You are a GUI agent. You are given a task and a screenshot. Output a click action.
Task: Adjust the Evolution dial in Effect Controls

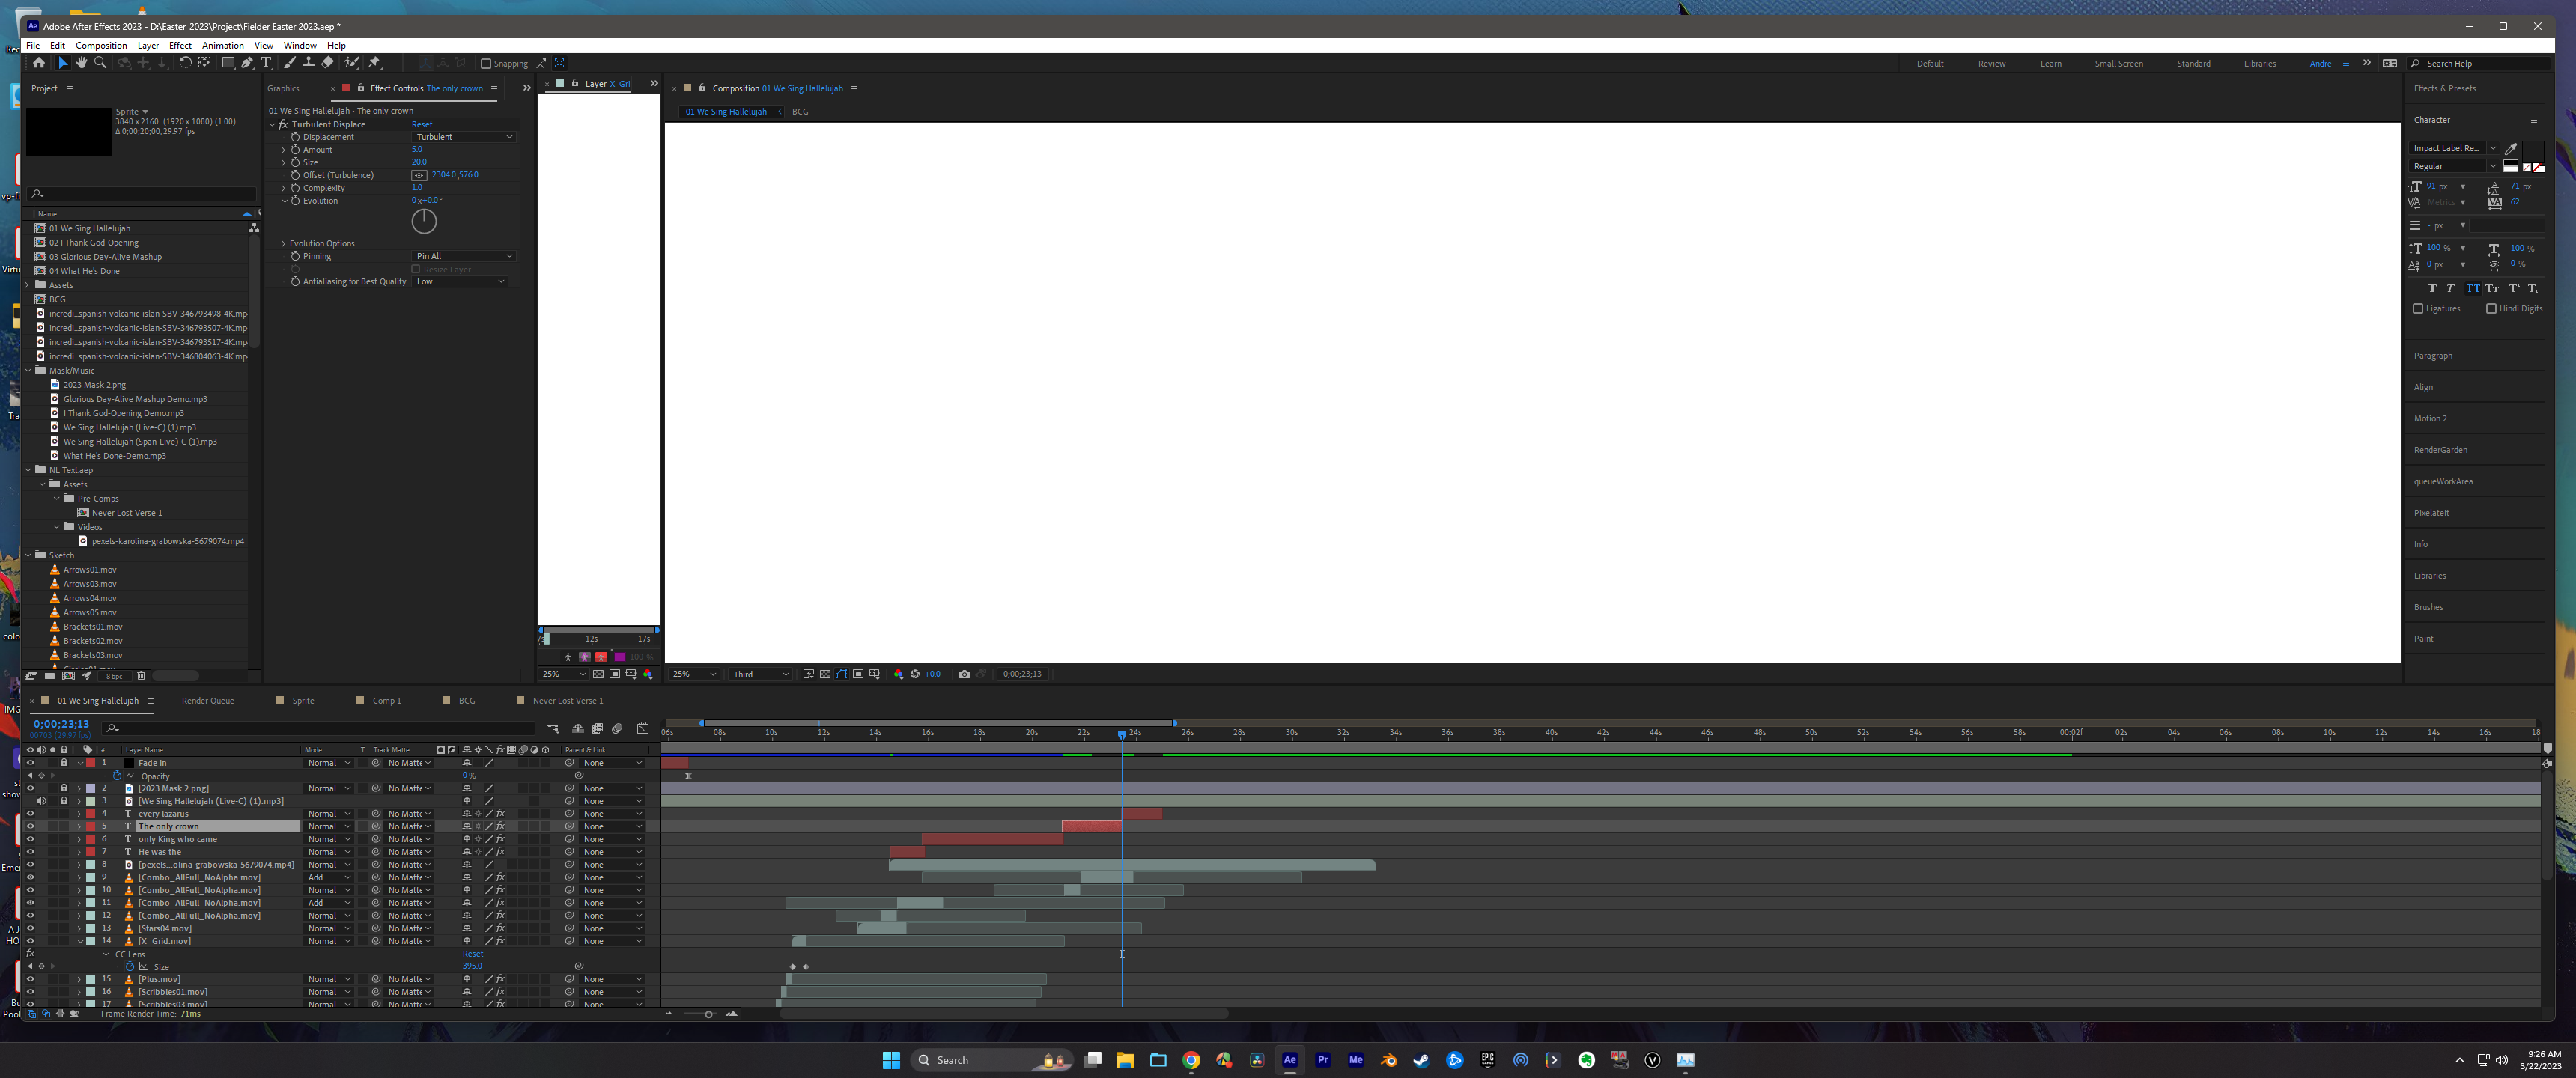point(423,220)
